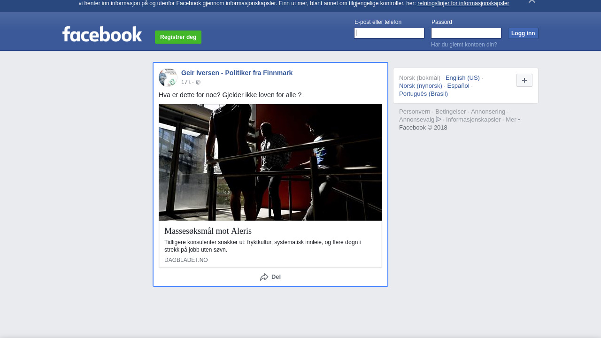Focus the Passord input field
The width and height of the screenshot is (601, 338).
tap(466, 33)
